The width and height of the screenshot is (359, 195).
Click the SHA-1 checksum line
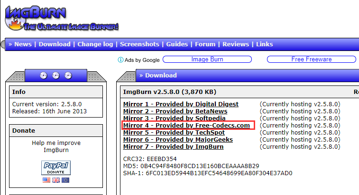click(x=208, y=173)
